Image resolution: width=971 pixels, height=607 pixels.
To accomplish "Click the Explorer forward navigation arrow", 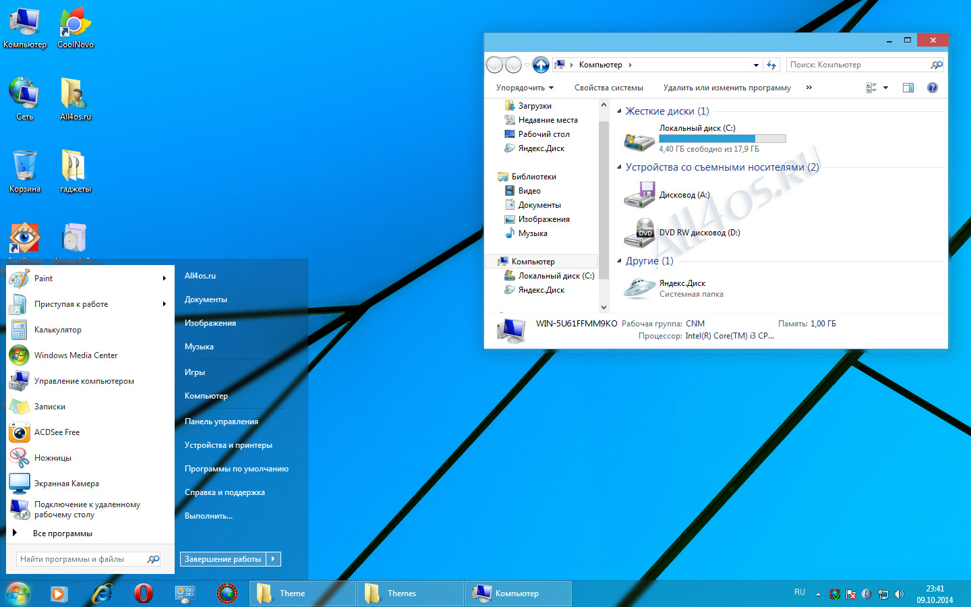I will pos(513,65).
